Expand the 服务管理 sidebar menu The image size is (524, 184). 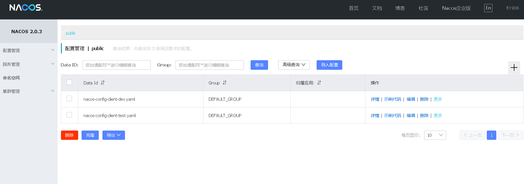pos(28,64)
